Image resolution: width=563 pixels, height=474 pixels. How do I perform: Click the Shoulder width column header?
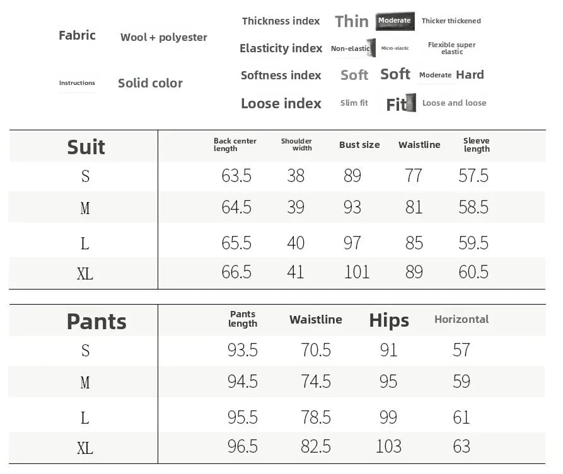(x=296, y=145)
